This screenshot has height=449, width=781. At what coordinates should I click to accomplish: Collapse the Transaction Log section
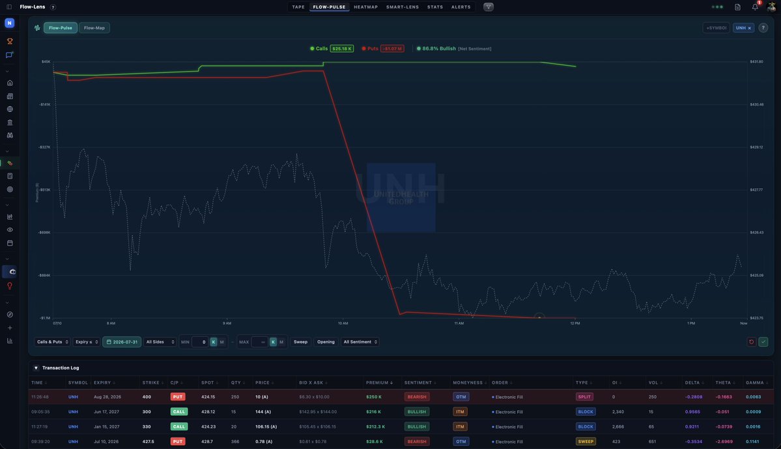(36, 368)
